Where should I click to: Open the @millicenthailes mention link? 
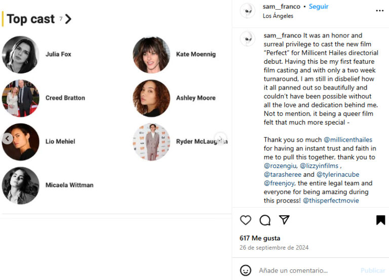pyautogui.click(x=348, y=140)
